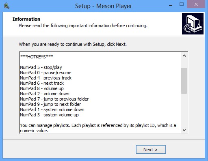Image resolution: width=208 pixels, height=161 pixels.
Task: Click the NumPad 0 - pause/resume line
Action: point(45,73)
